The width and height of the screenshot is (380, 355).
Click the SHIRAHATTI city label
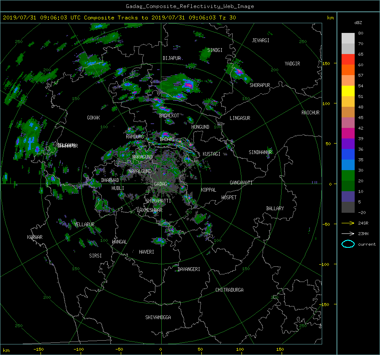158,201
